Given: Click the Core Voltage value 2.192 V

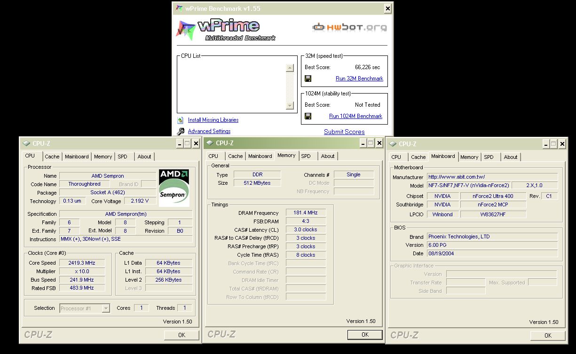Looking at the screenshot, I should coord(140,201).
